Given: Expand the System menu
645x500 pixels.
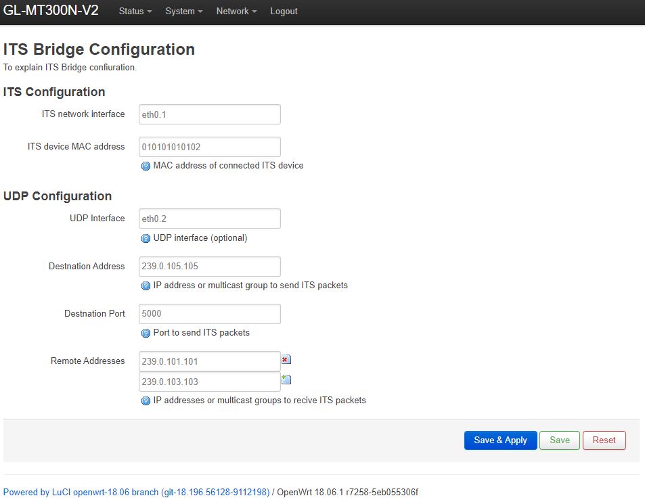Looking at the screenshot, I should point(184,11).
